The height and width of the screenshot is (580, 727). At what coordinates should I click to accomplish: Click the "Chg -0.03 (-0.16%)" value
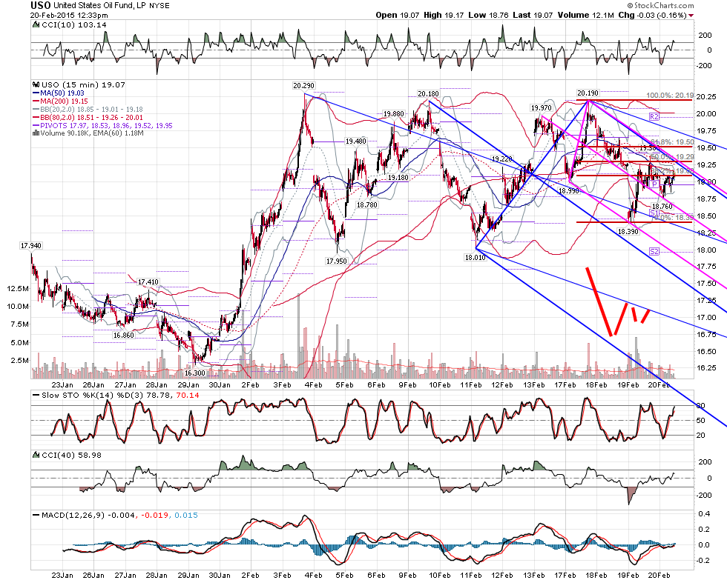click(653, 16)
